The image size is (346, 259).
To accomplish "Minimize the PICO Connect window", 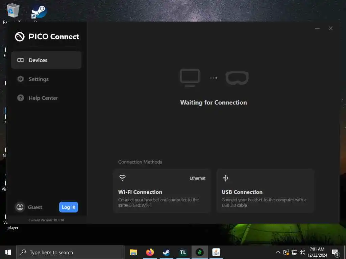I will pyautogui.click(x=317, y=28).
